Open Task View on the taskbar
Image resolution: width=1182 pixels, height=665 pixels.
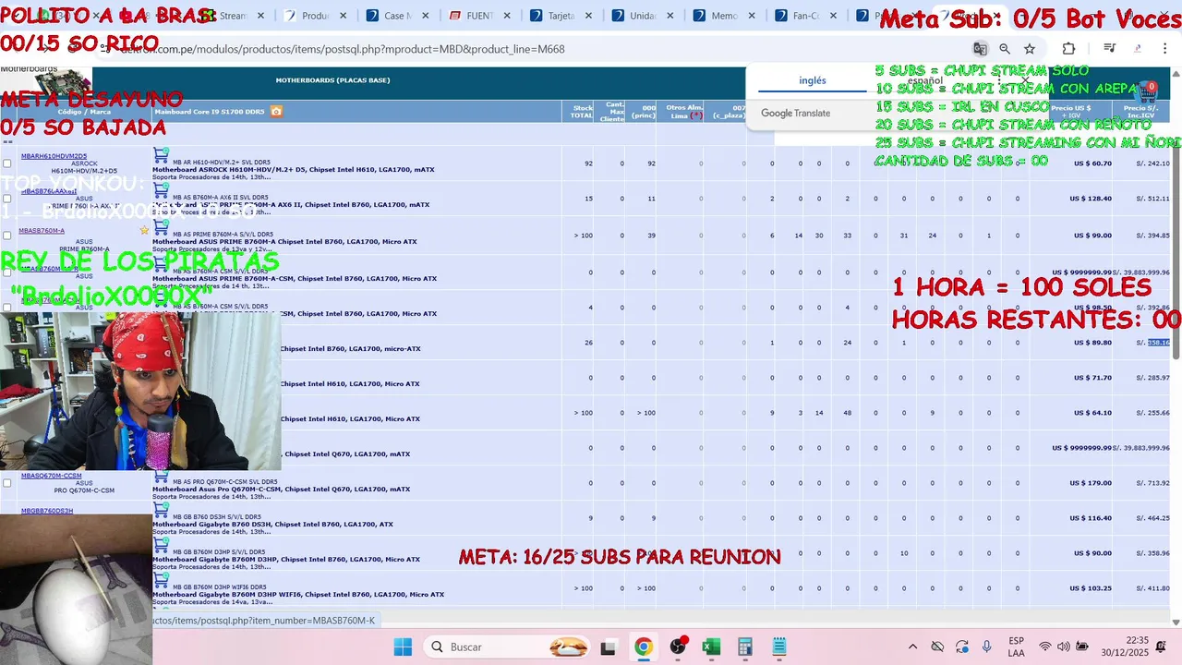(608, 647)
